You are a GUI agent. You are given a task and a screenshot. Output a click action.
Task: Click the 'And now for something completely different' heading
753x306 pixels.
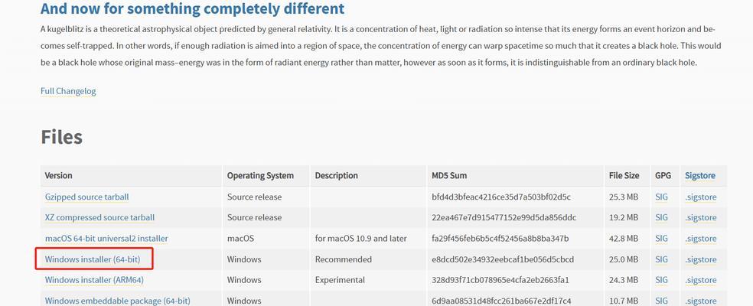pos(193,8)
